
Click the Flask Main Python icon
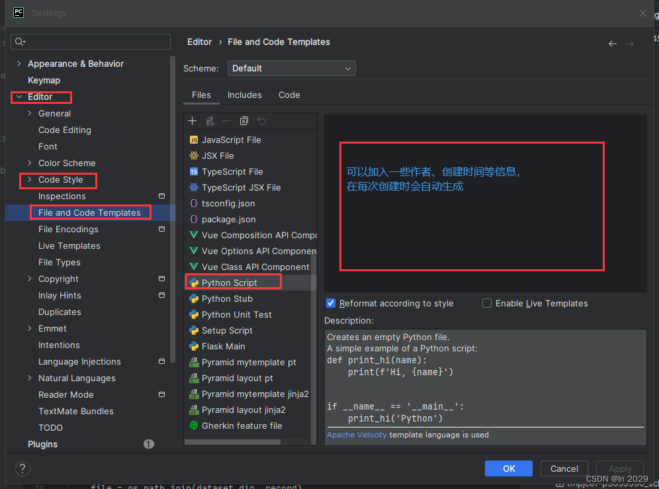[x=194, y=347]
